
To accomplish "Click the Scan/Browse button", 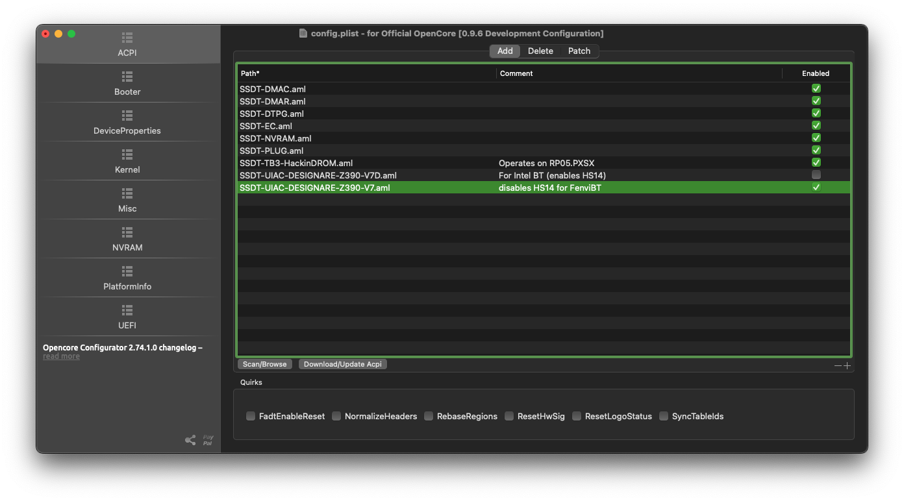I will pos(265,365).
